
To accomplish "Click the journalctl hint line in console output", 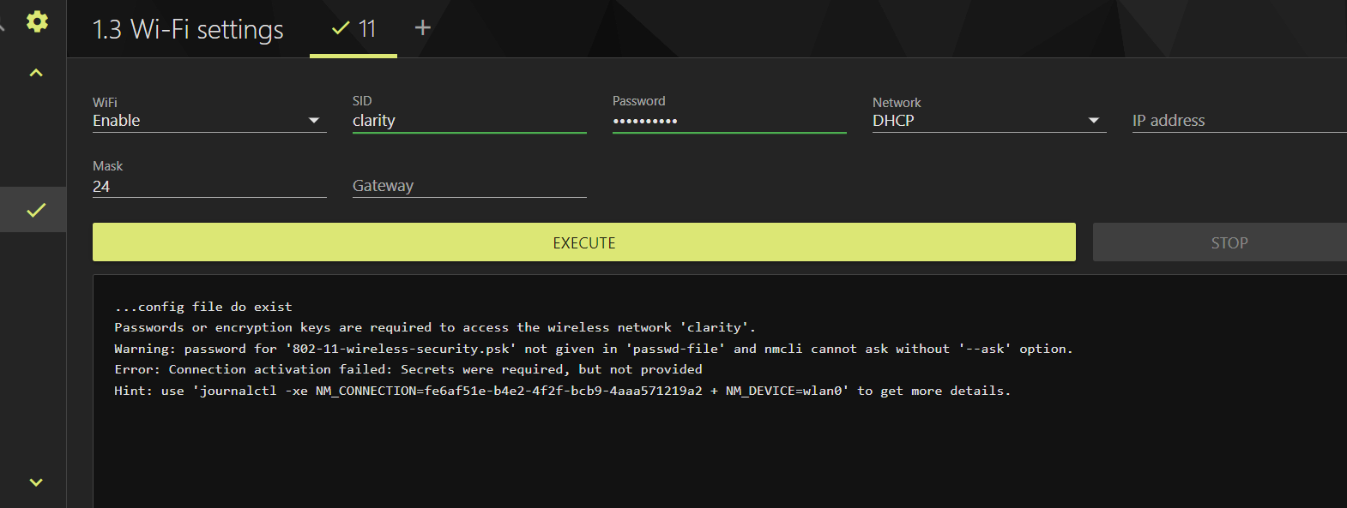I will (x=562, y=391).
